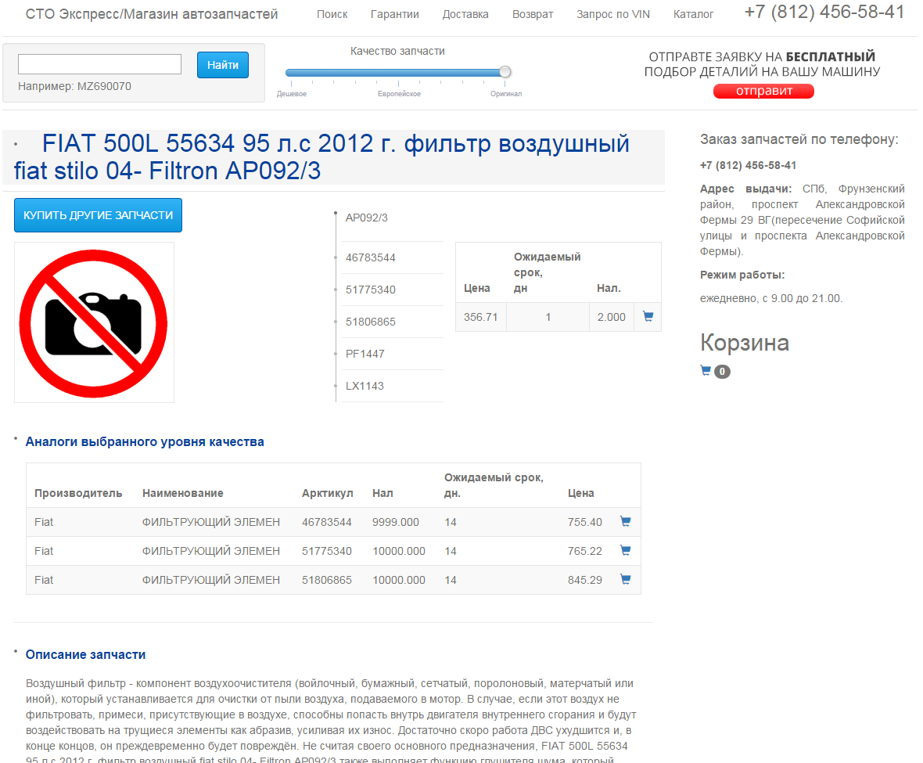Select cross-reference number PF1447
This screenshot has height=763, width=923.
[365, 354]
